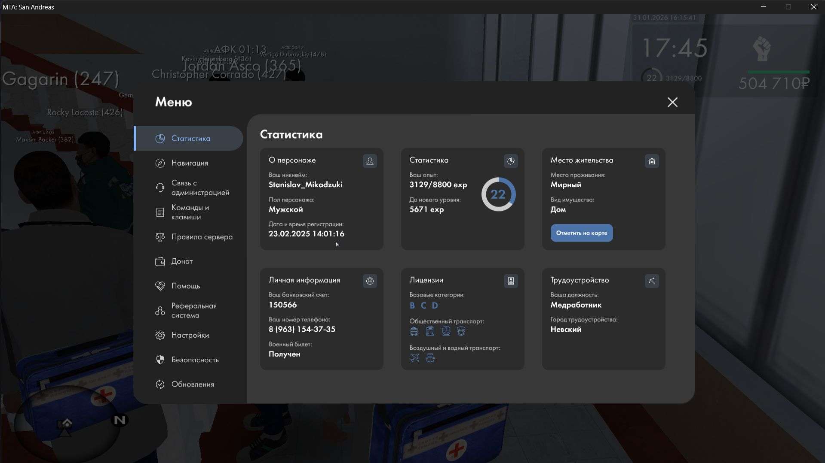Click the profile icon in О персонаже card
The width and height of the screenshot is (825, 463).
point(370,161)
